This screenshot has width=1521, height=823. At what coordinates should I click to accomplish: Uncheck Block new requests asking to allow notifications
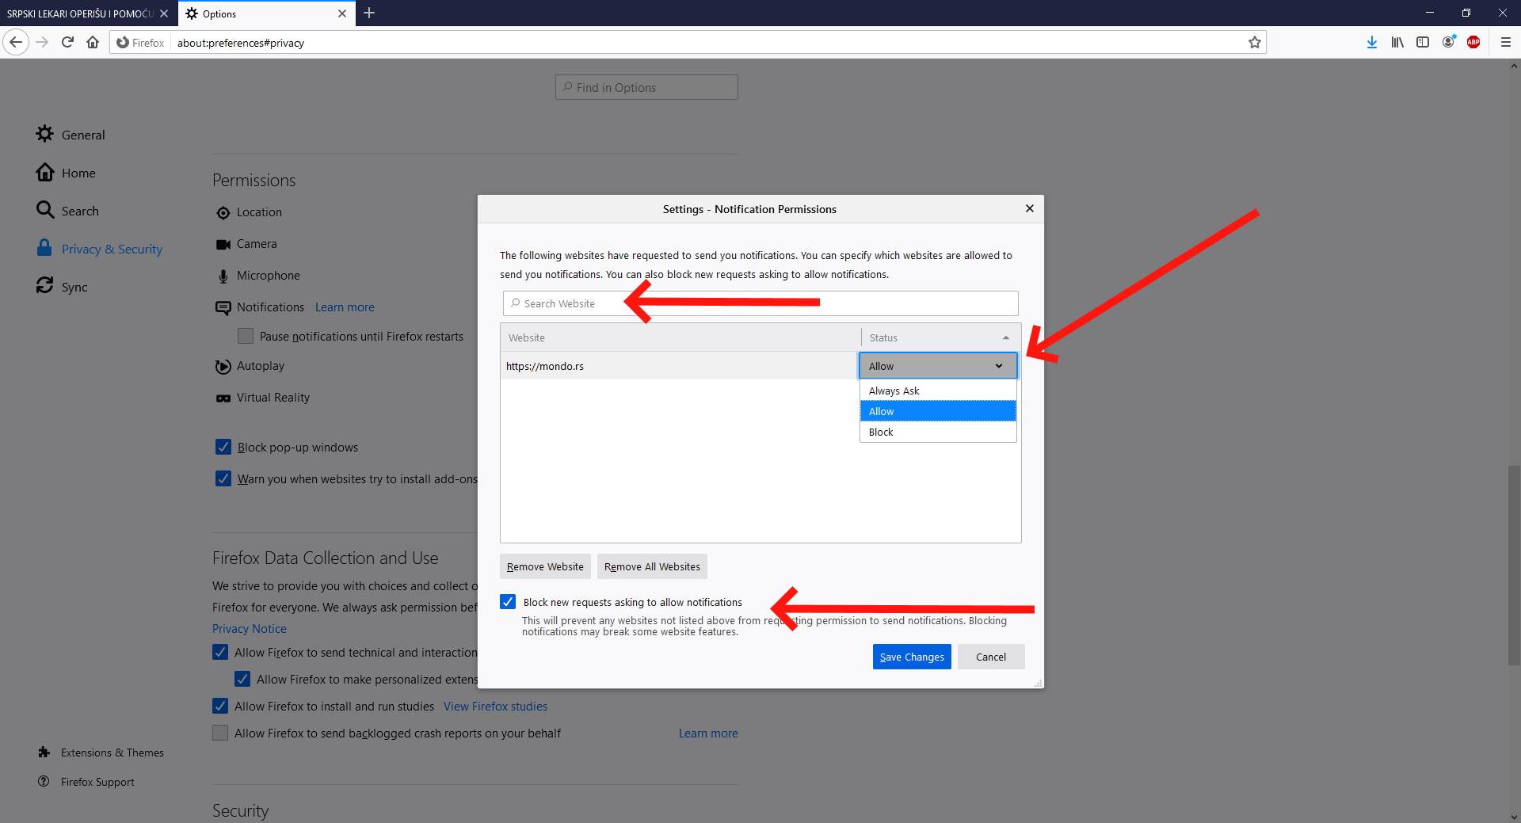507,602
